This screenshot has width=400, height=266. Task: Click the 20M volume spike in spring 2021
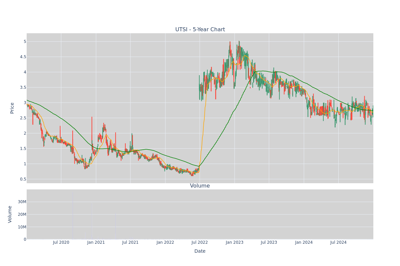click(116, 226)
